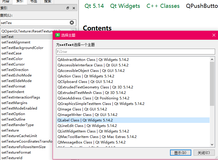Select setTextOutline index entry
Image resolution: width=218 pixels, height=160 pixels.
(26, 119)
